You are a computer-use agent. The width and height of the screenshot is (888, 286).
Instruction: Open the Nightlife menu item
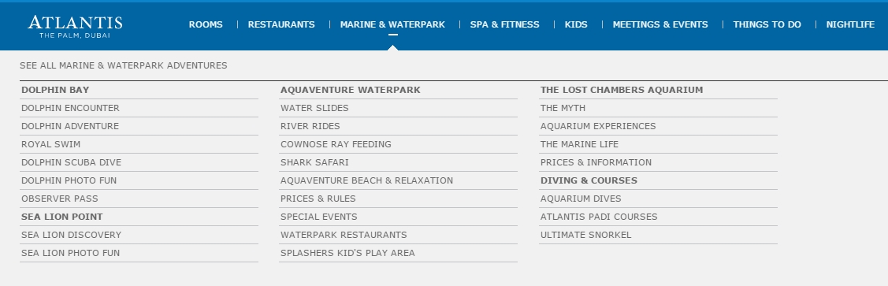point(850,24)
